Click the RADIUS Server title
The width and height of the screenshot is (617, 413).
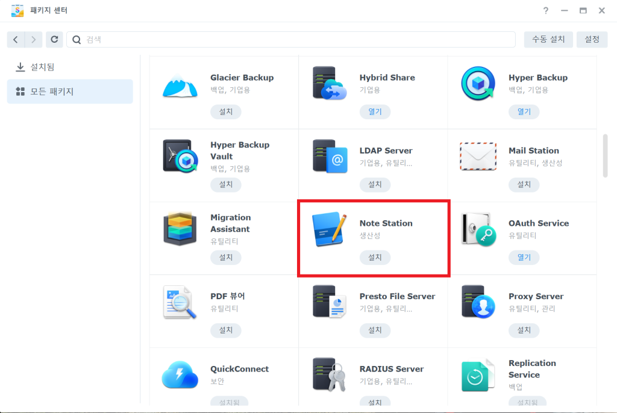coord(392,369)
